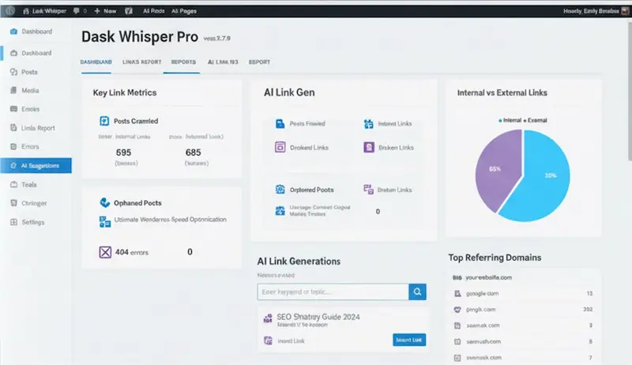This screenshot has width=632, height=365.
Task: Click the blue Insert Link button
Action: [409, 340]
